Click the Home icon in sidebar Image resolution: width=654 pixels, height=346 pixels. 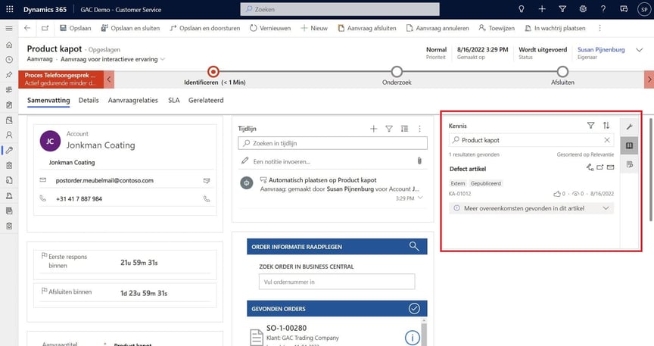[x=9, y=45]
